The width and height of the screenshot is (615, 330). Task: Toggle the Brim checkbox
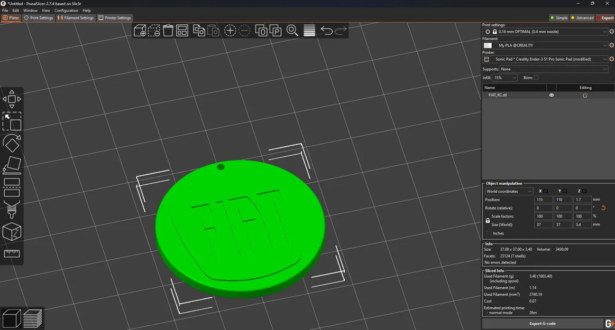tap(536, 78)
